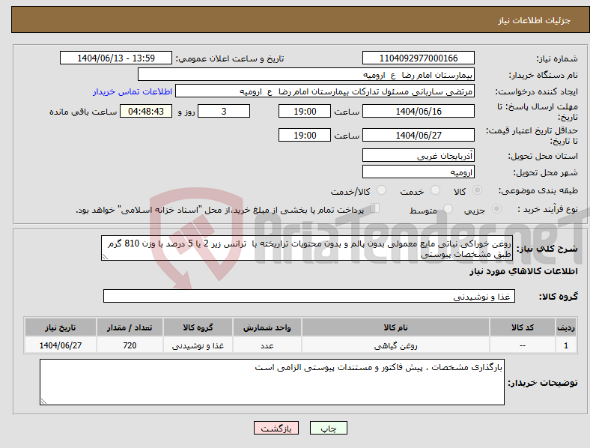Select the خدمت radio button
This screenshot has height=448, width=590.
[435, 190]
